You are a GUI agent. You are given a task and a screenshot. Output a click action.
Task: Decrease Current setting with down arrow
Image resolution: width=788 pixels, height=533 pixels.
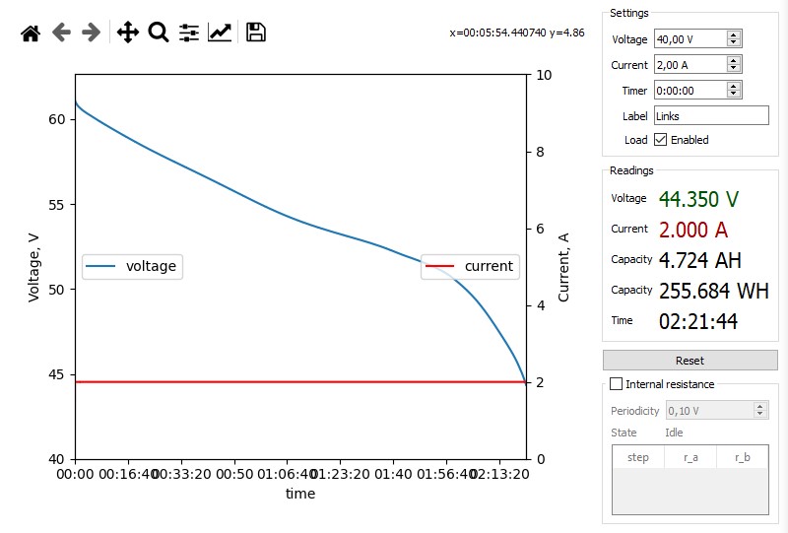(x=733, y=68)
